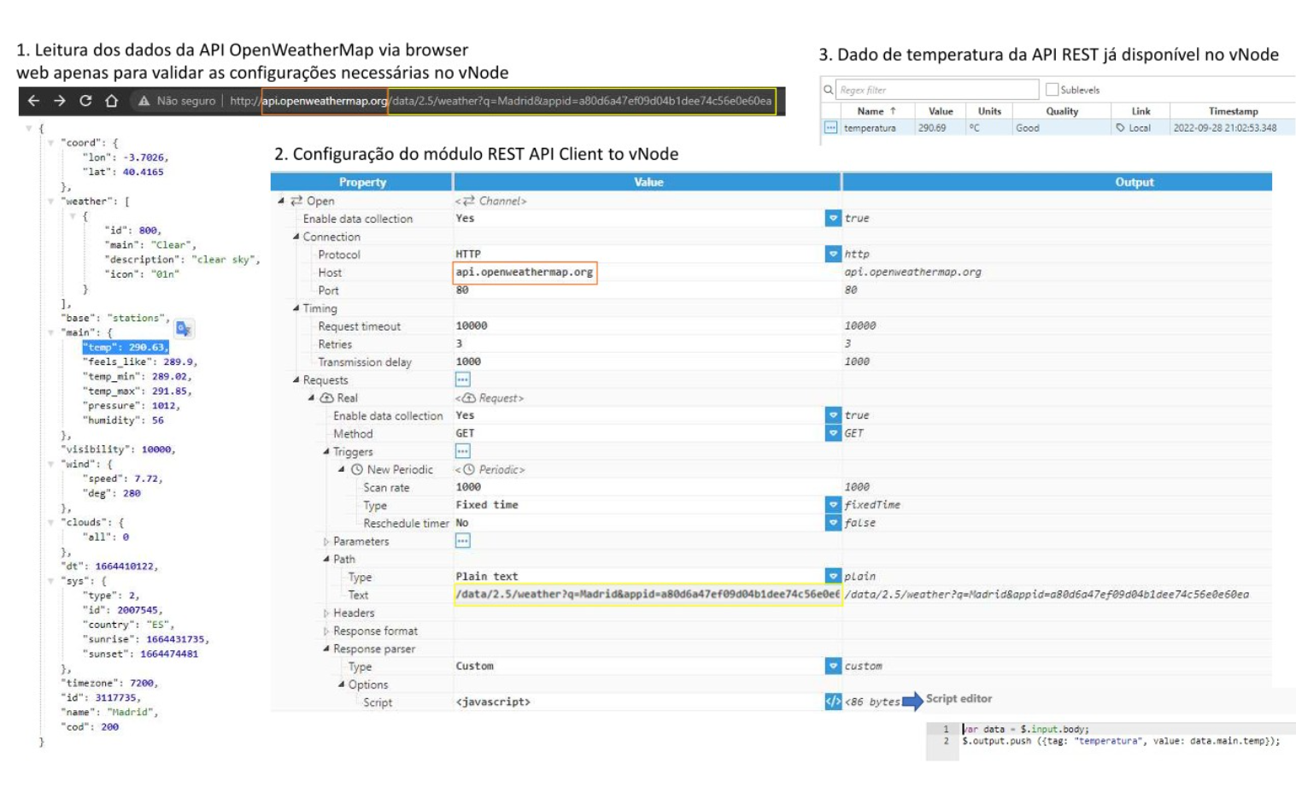Sort by the Name column header
The width and height of the screenshot is (1296, 787).
[x=877, y=111]
